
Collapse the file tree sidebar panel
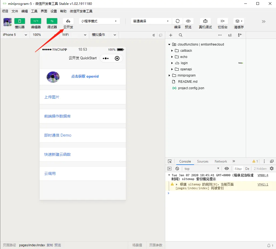tap(240, 35)
